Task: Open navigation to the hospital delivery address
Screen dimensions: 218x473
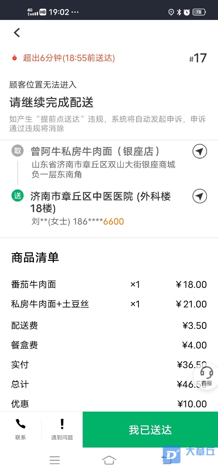Action: [x=200, y=196]
